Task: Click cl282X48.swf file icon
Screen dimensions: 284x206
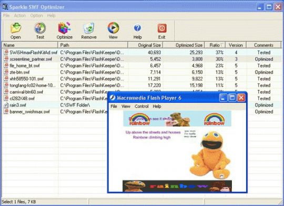Action: coord(6,98)
